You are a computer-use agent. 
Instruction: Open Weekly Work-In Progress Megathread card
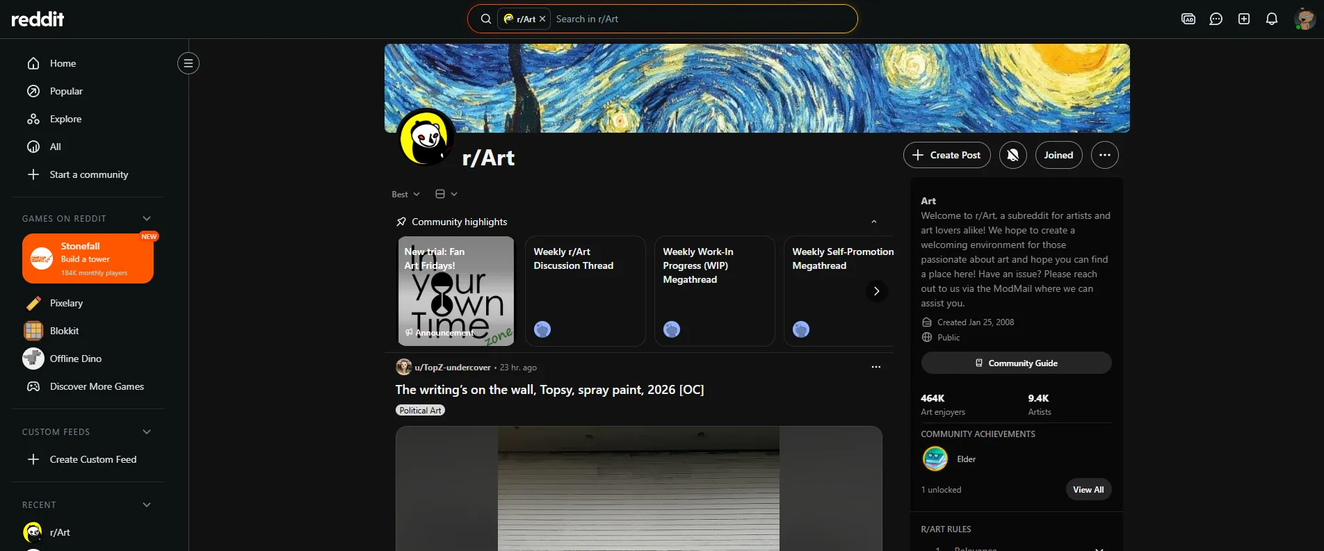pos(714,291)
